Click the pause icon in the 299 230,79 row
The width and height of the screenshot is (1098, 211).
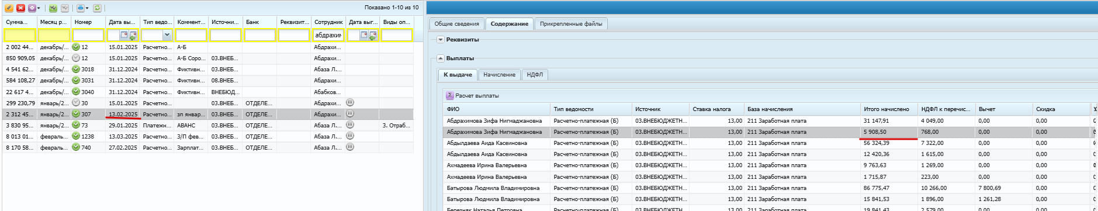(x=350, y=102)
